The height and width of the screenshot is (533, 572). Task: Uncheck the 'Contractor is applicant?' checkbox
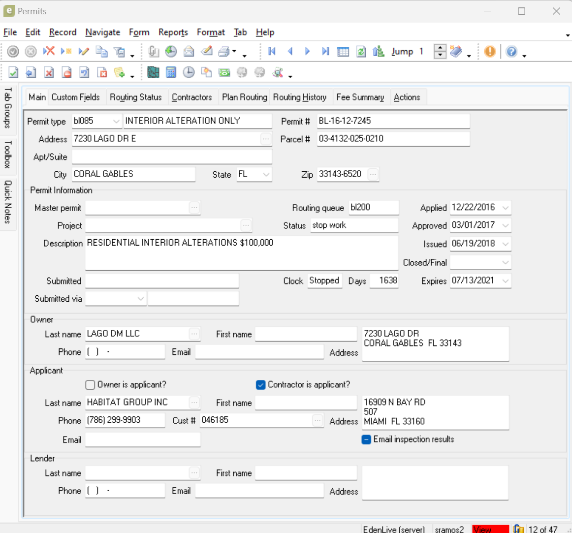[x=261, y=385]
